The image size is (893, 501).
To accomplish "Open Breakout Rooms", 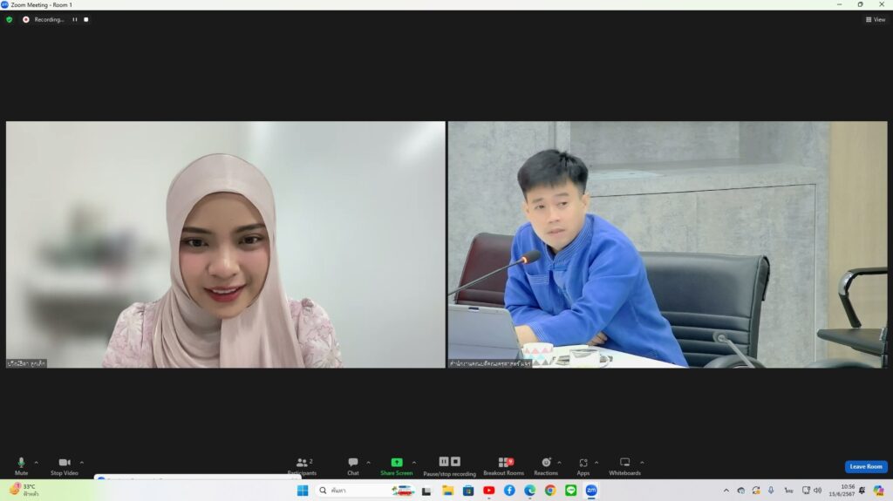I will tap(503, 466).
